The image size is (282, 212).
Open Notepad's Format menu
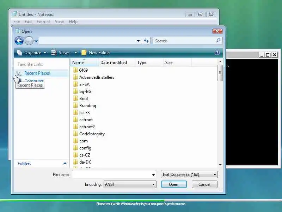coord(43,22)
